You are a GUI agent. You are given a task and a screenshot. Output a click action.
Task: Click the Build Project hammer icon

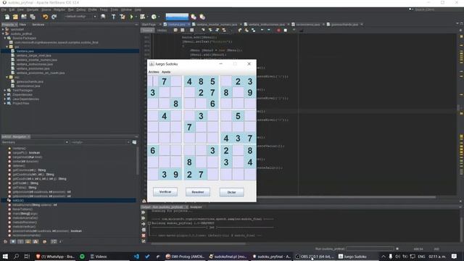pos(114,17)
